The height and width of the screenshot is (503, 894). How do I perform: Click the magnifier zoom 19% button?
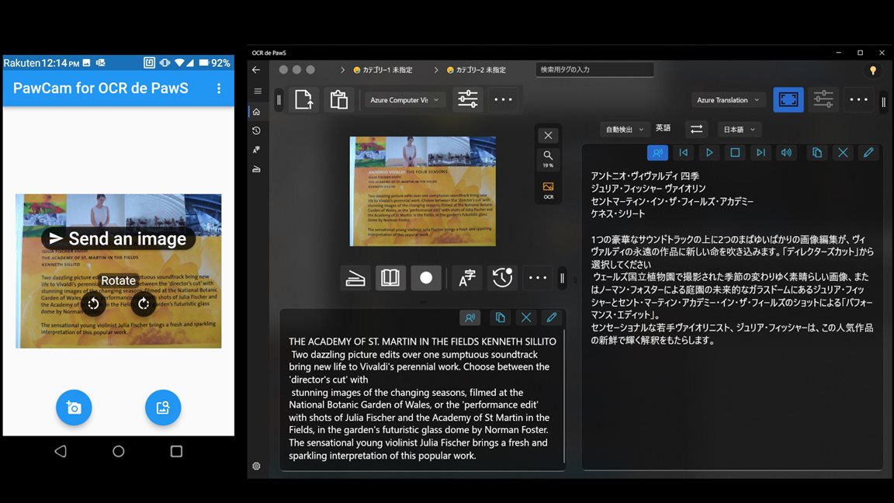[548, 159]
